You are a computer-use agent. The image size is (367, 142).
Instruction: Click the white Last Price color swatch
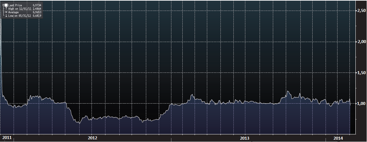6,5
